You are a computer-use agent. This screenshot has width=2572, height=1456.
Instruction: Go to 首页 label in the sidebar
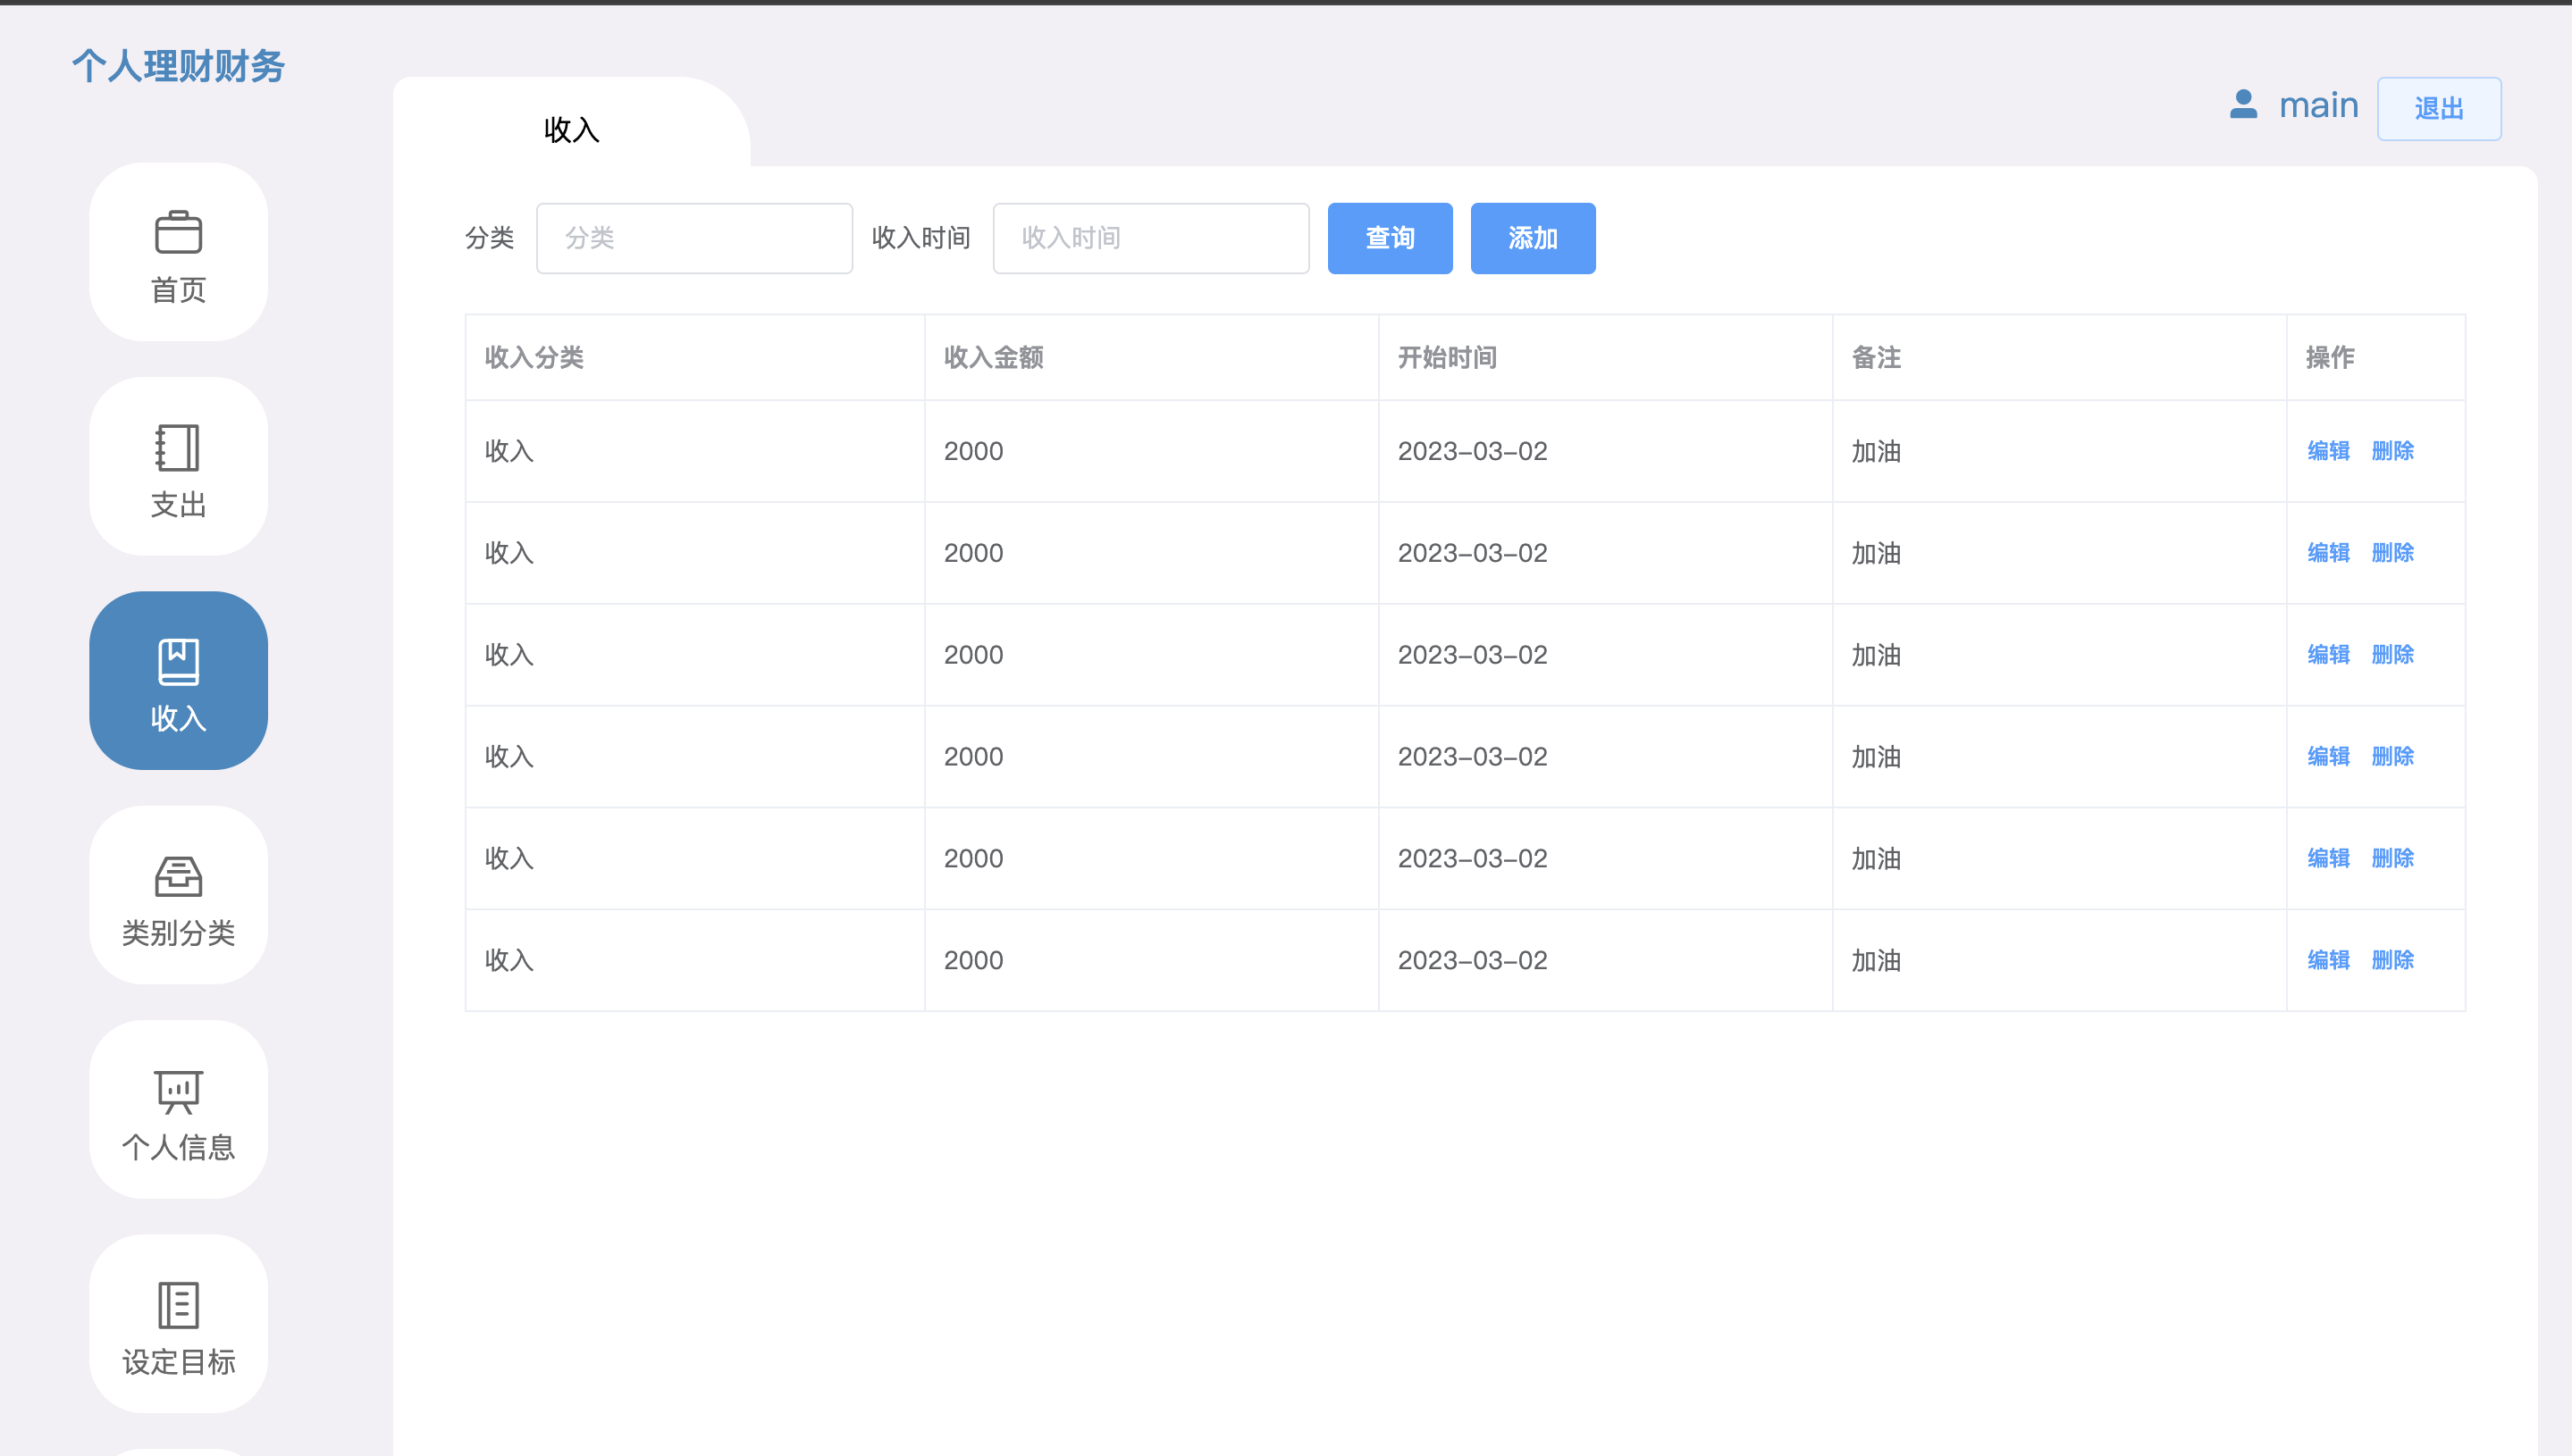(x=179, y=290)
